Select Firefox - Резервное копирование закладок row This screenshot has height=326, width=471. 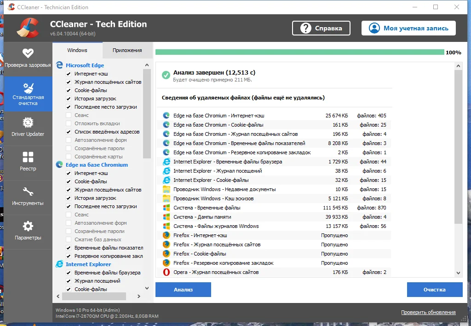[274, 263]
